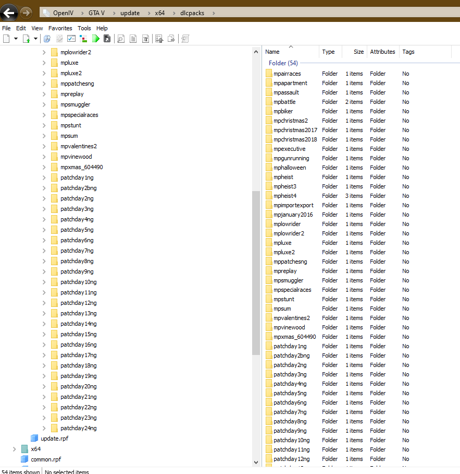
Task: Click the patchday24ng folder icon in tree
Action: point(54,428)
